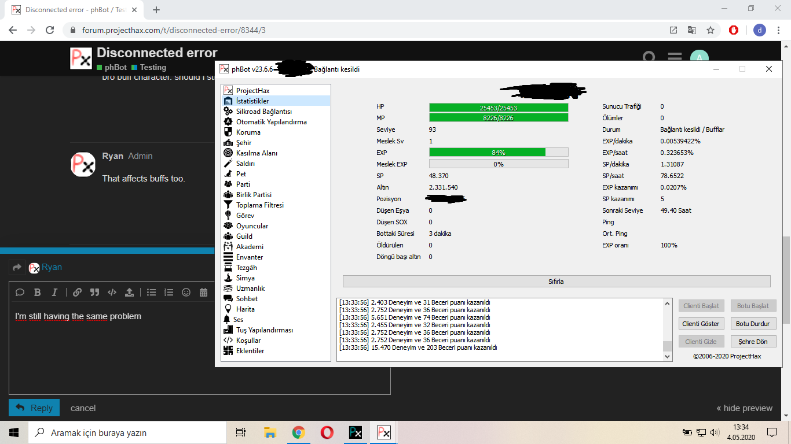The image size is (791, 444).
Task: Click the Botu Durdur button
Action: pyautogui.click(x=753, y=324)
